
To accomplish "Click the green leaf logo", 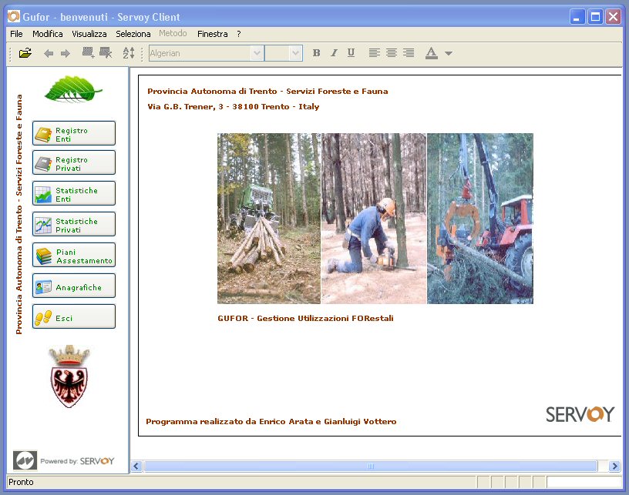I will (73, 89).
